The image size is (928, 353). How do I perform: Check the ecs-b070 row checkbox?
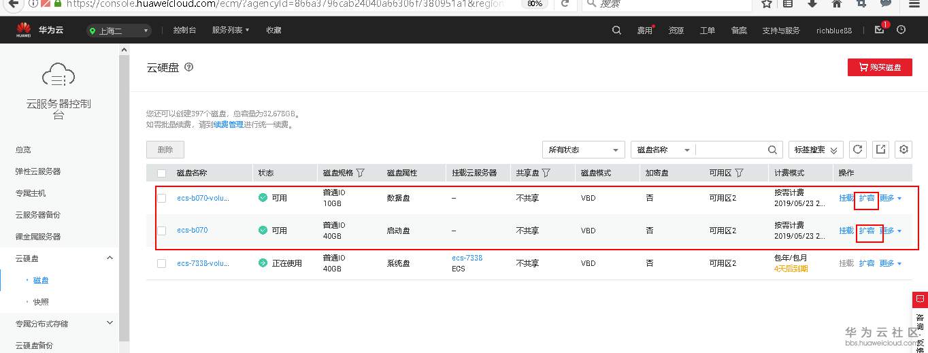tap(161, 231)
